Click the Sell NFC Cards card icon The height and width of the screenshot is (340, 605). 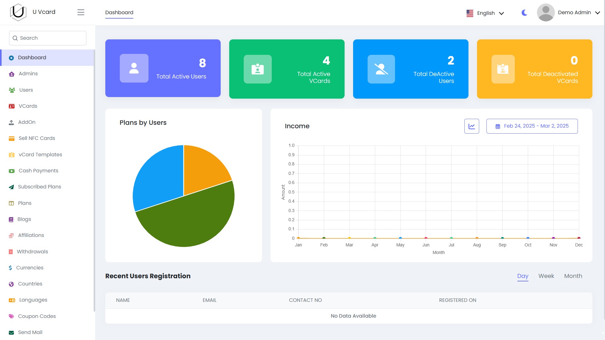pos(12,139)
